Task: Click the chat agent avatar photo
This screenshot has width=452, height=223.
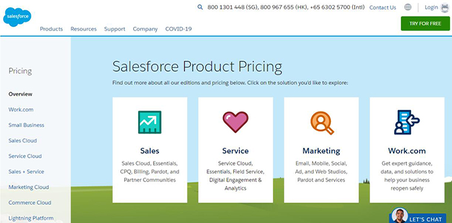Action: (400, 216)
